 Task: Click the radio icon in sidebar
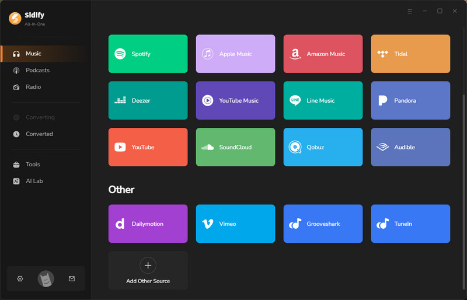click(16, 87)
